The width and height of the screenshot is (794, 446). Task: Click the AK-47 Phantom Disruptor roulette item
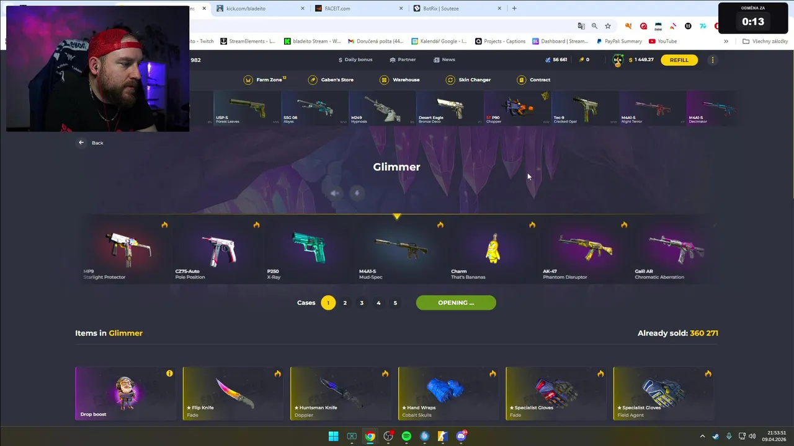tap(584, 251)
